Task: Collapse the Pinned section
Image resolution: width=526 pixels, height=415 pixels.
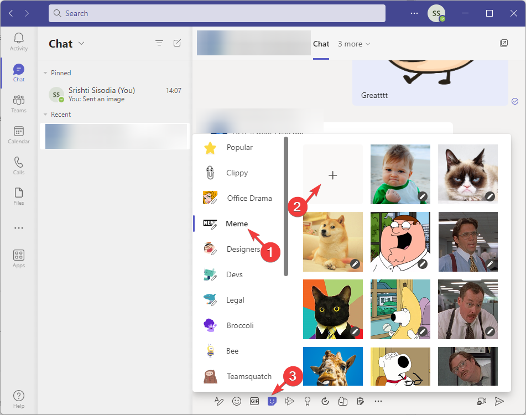Action: click(x=45, y=73)
